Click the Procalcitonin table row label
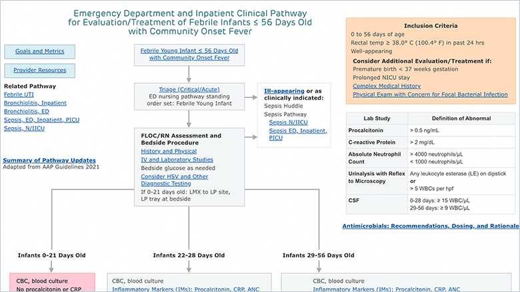This screenshot has width=520, height=292. pyautogui.click(x=366, y=130)
